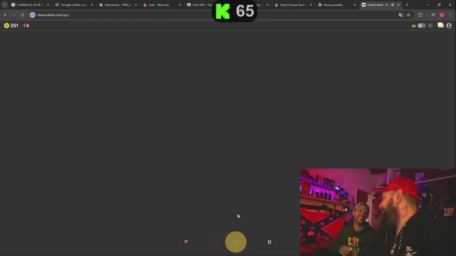This screenshot has width=456, height=256.
Task: Click the red report flag icon
Action: (186, 242)
